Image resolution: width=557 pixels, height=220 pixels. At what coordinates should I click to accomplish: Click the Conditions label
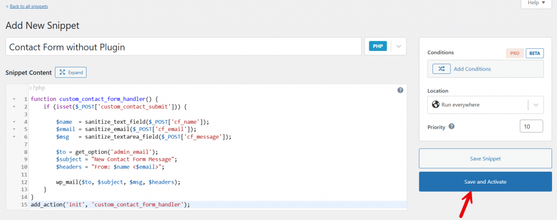(x=441, y=52)
